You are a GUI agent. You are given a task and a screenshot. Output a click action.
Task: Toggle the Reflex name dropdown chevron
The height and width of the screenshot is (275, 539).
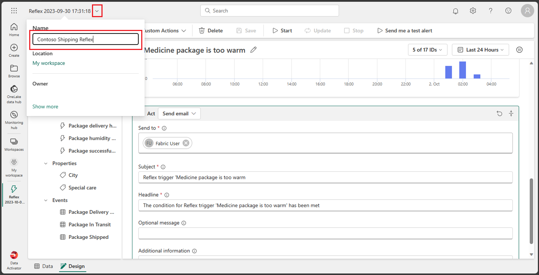pos(97,11)
